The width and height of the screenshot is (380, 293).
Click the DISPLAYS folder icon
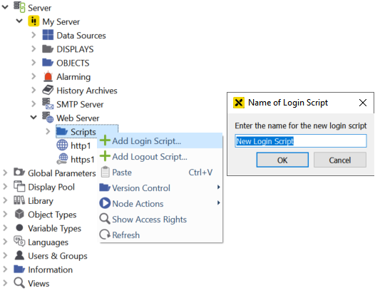[48, 48]
